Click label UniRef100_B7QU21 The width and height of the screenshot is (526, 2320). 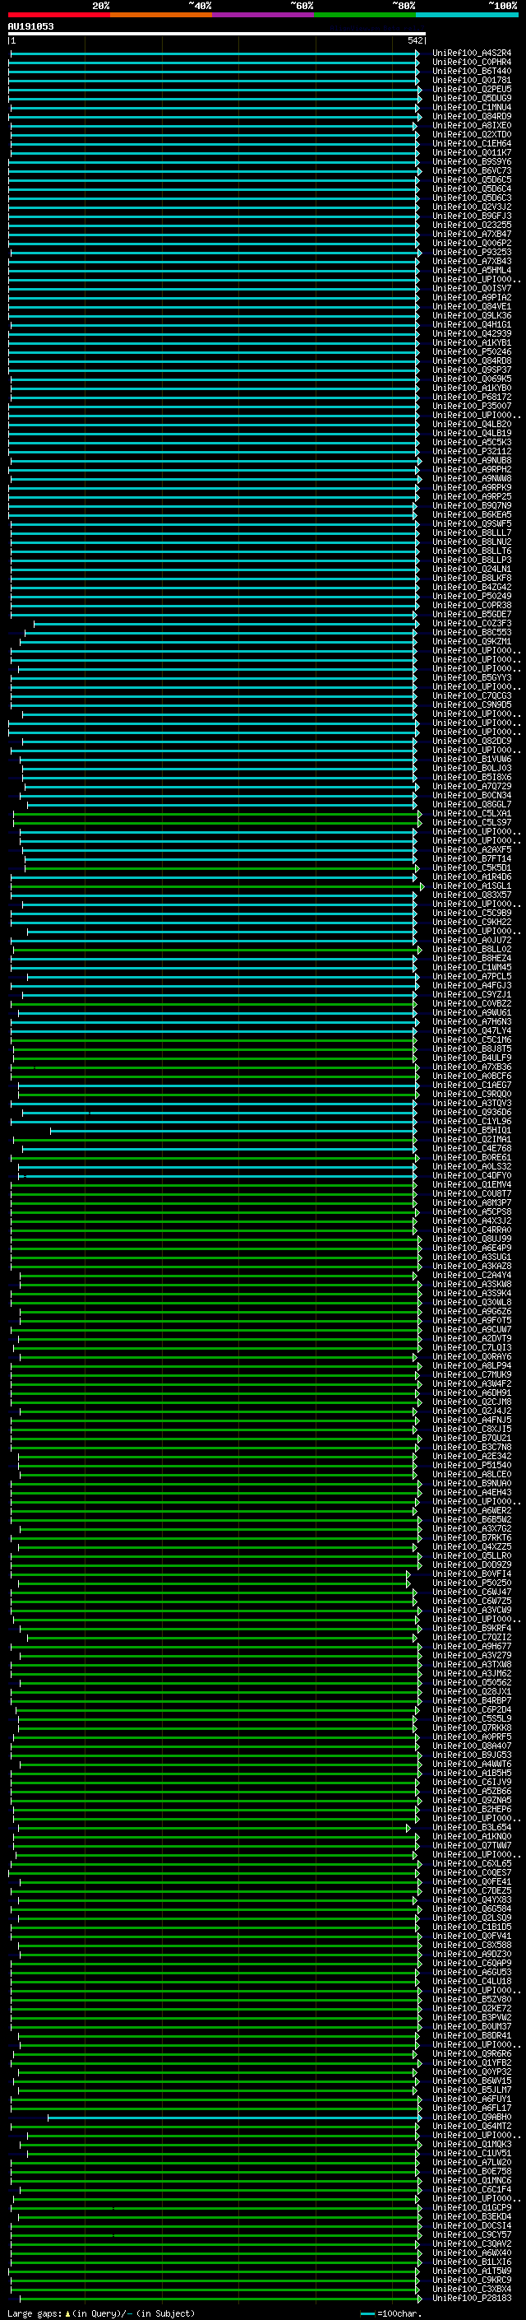click(x=471, y=1439)
